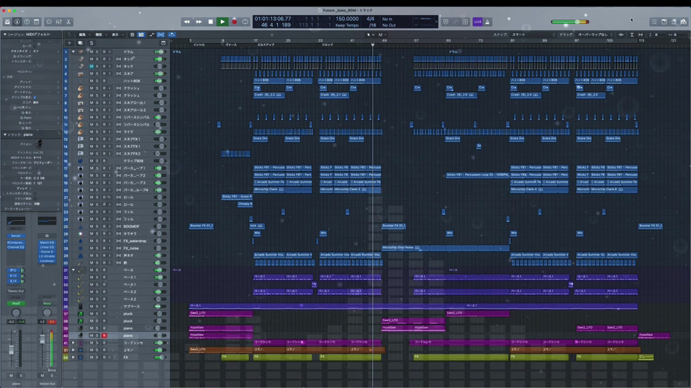Mute the スネア track
Image resolution: width=691 pixels, height=388 pixels.
(x=91, y=73)
